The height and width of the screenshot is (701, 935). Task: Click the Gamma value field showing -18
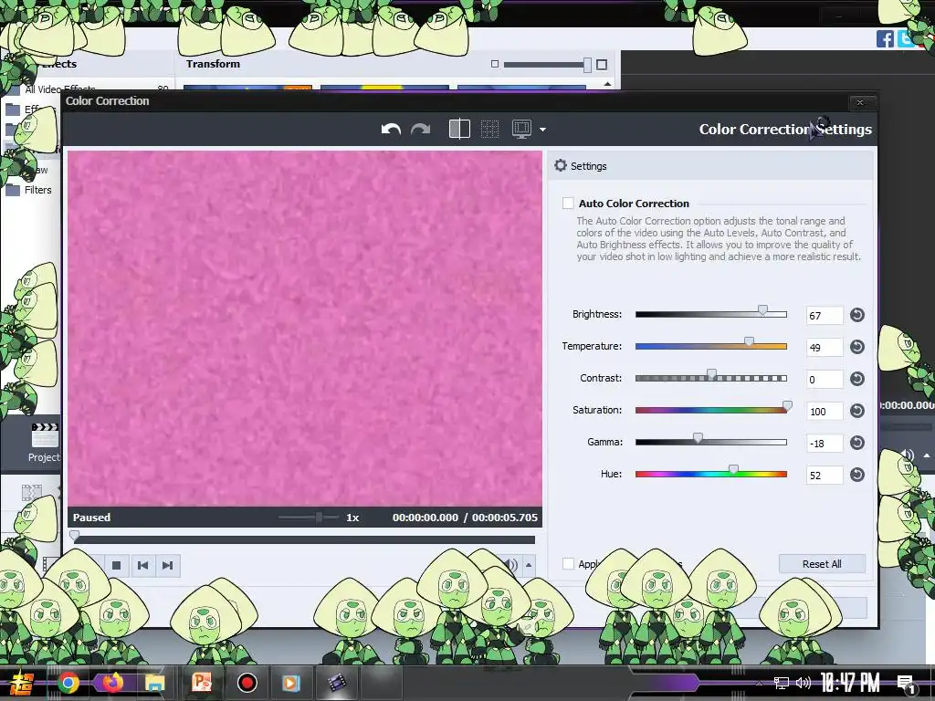825,443
